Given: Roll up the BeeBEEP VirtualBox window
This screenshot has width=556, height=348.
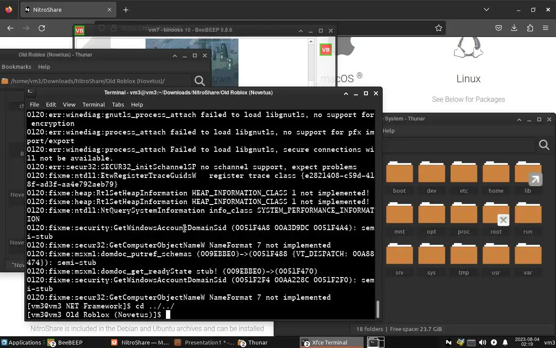Looking at the screenshot, I should click(301, 30).
